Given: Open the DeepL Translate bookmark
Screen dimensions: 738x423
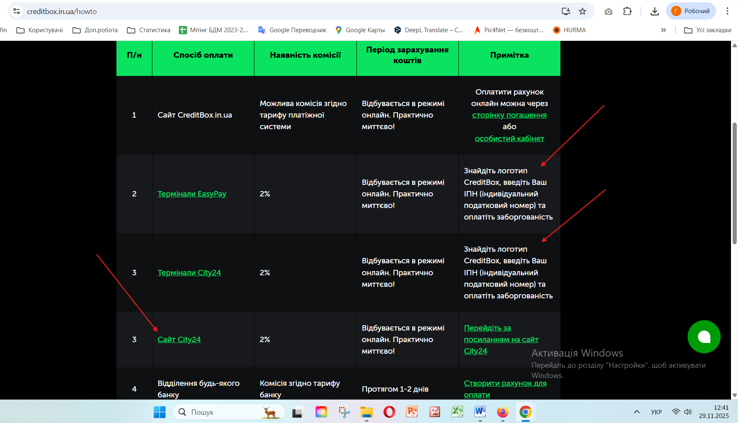Looking at the screenshot, I should [429, 30].
